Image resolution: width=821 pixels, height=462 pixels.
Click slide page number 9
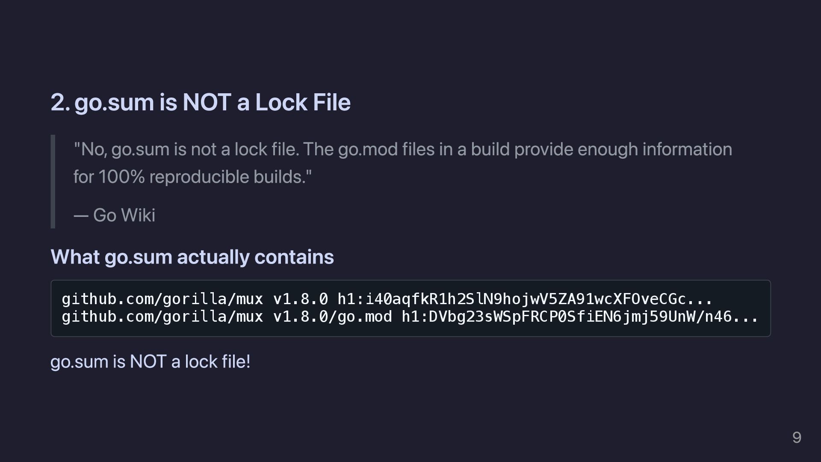(796, 437)
